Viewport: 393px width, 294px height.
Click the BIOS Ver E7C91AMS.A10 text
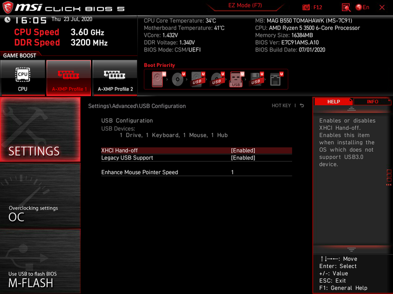(287, 43)
